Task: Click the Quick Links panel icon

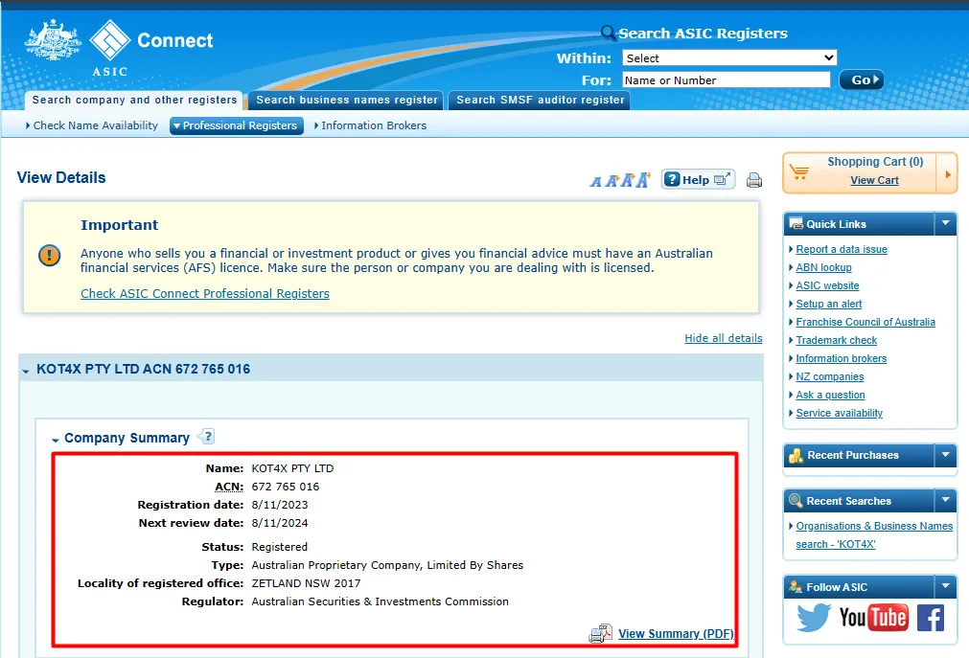Action: click(796, 224)
